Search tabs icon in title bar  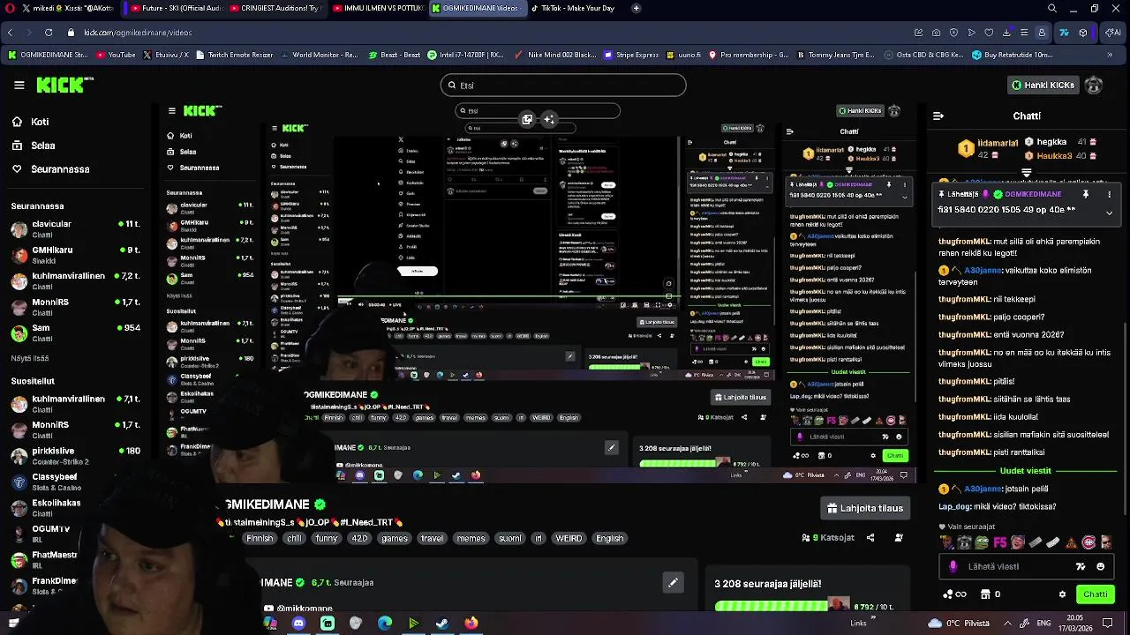pyautogui.click(x=1052, y=8)
